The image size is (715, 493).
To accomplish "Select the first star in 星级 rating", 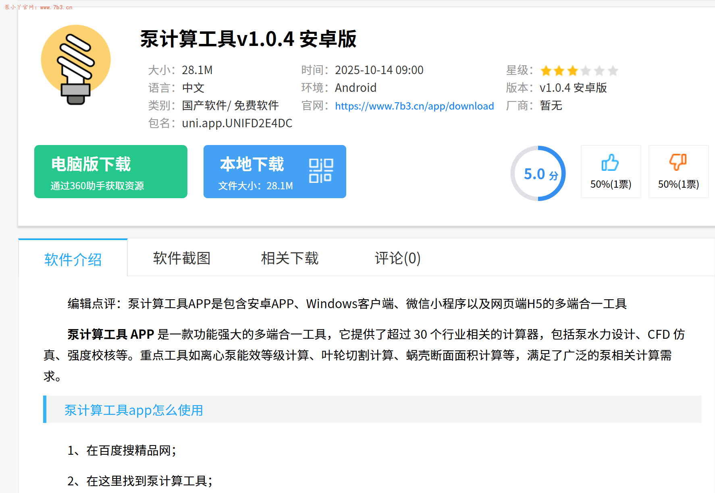I will (546, 70).
